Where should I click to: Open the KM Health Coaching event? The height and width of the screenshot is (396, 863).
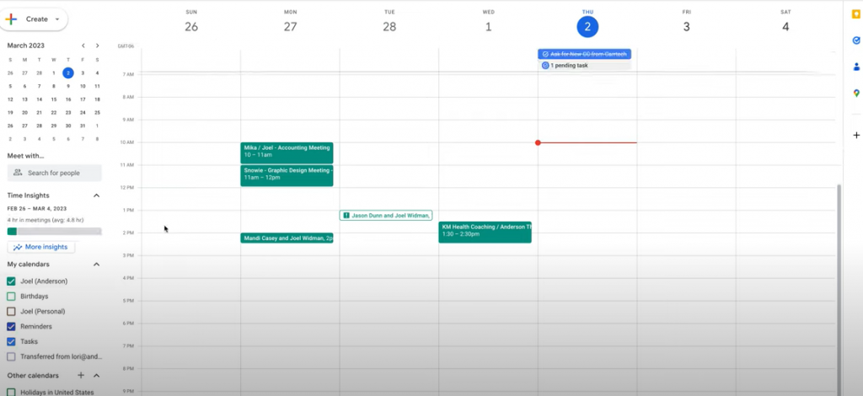(485, 232)
